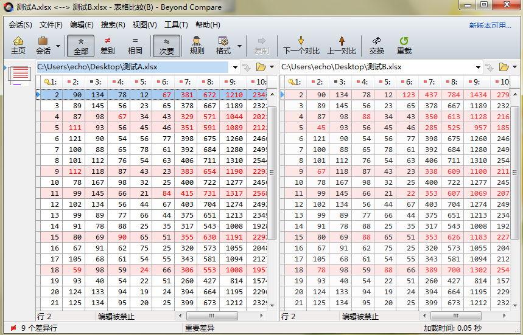Image resolution: width=523 pixels, height=335 pixels.
Task: Browse for the left file via folder icon
Action: (x=261, y=67)
